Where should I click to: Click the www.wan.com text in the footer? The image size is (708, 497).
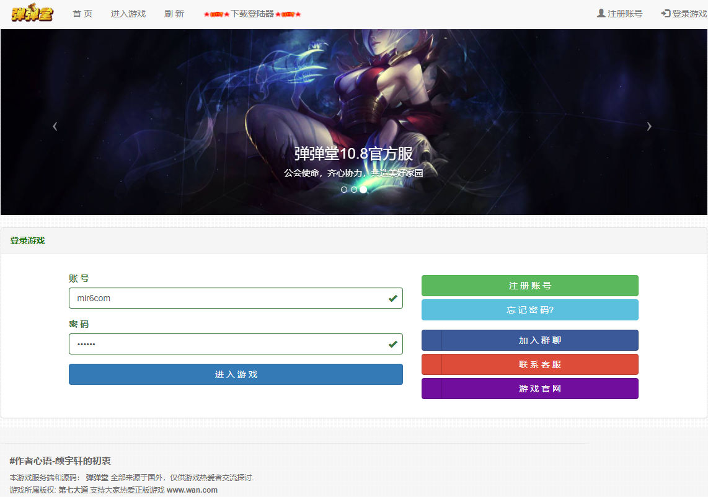192,490
